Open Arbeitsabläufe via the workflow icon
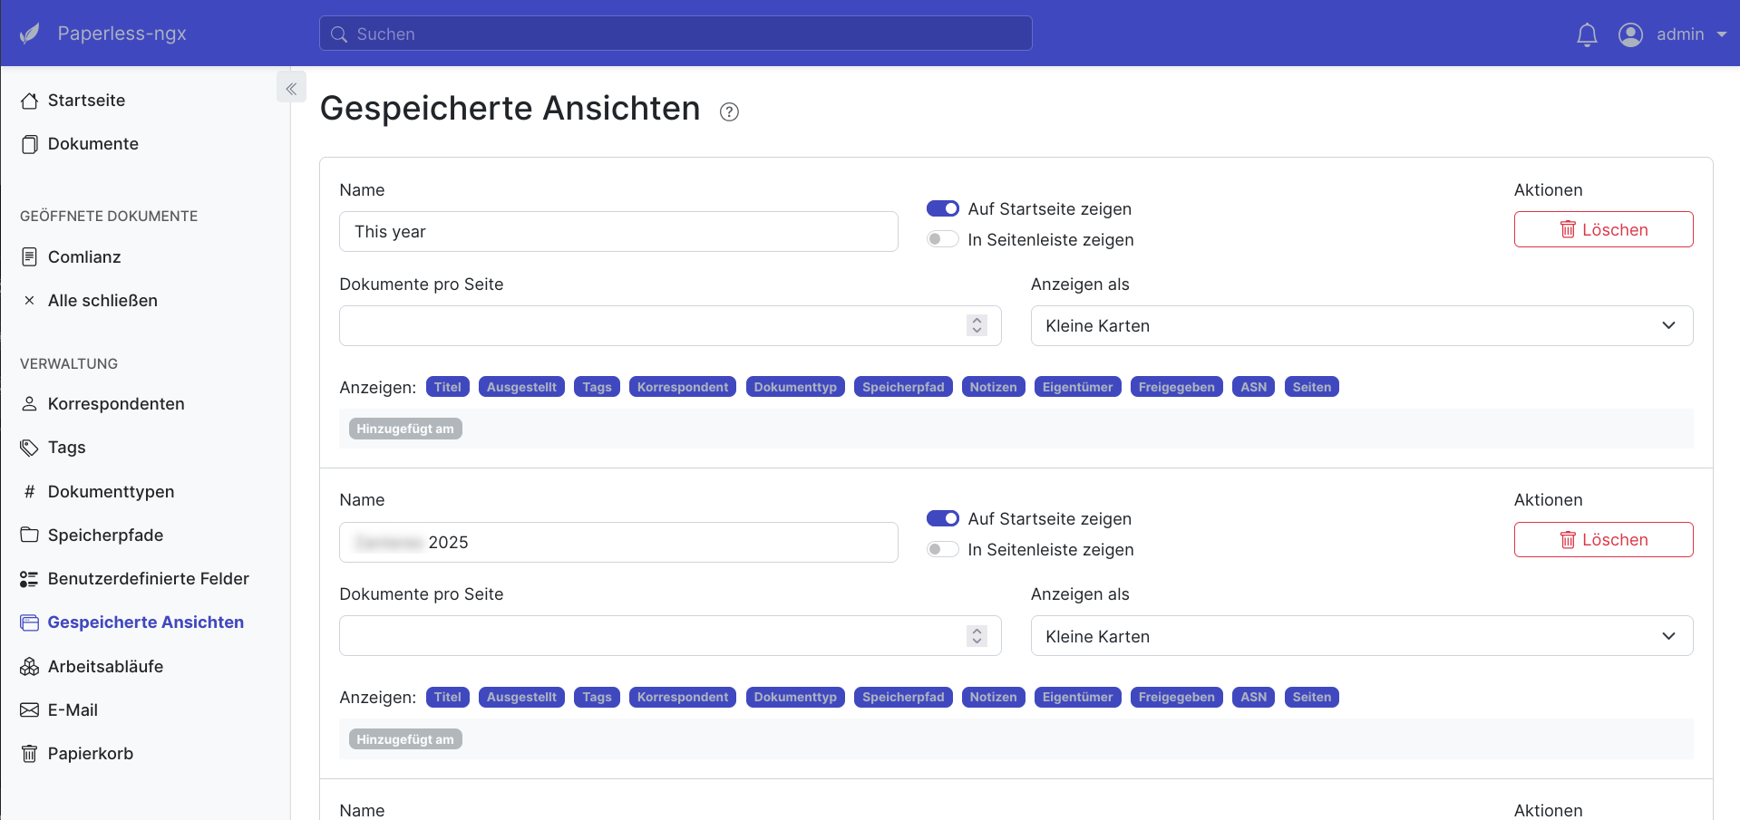The height and width of the screenshot is (820, 1740). [28, 666]
